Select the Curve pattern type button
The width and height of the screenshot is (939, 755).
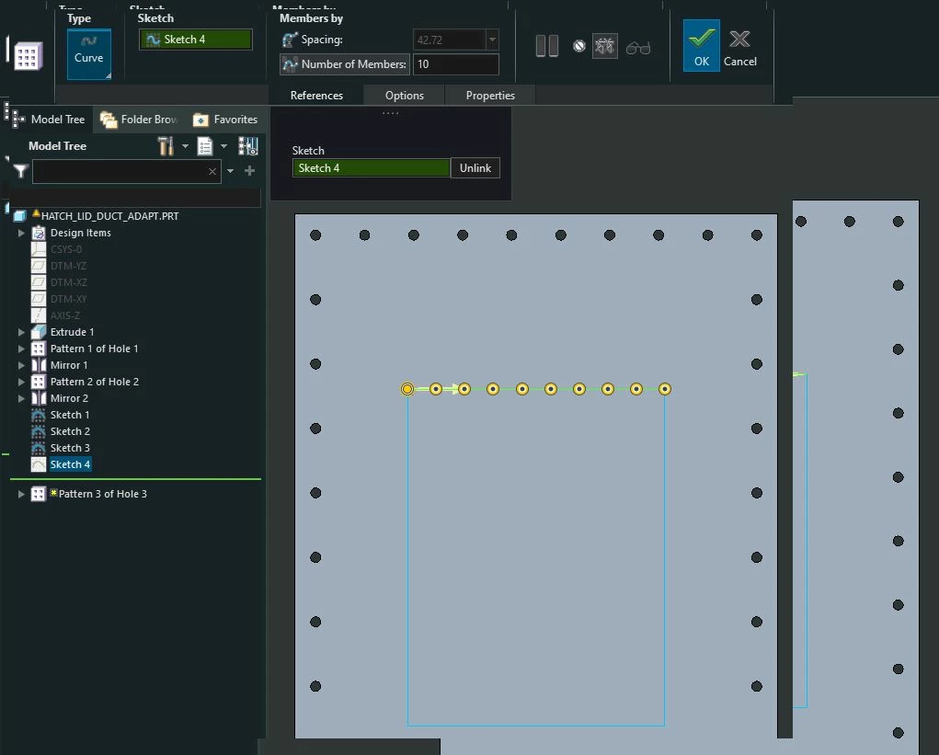click(88, 54)
